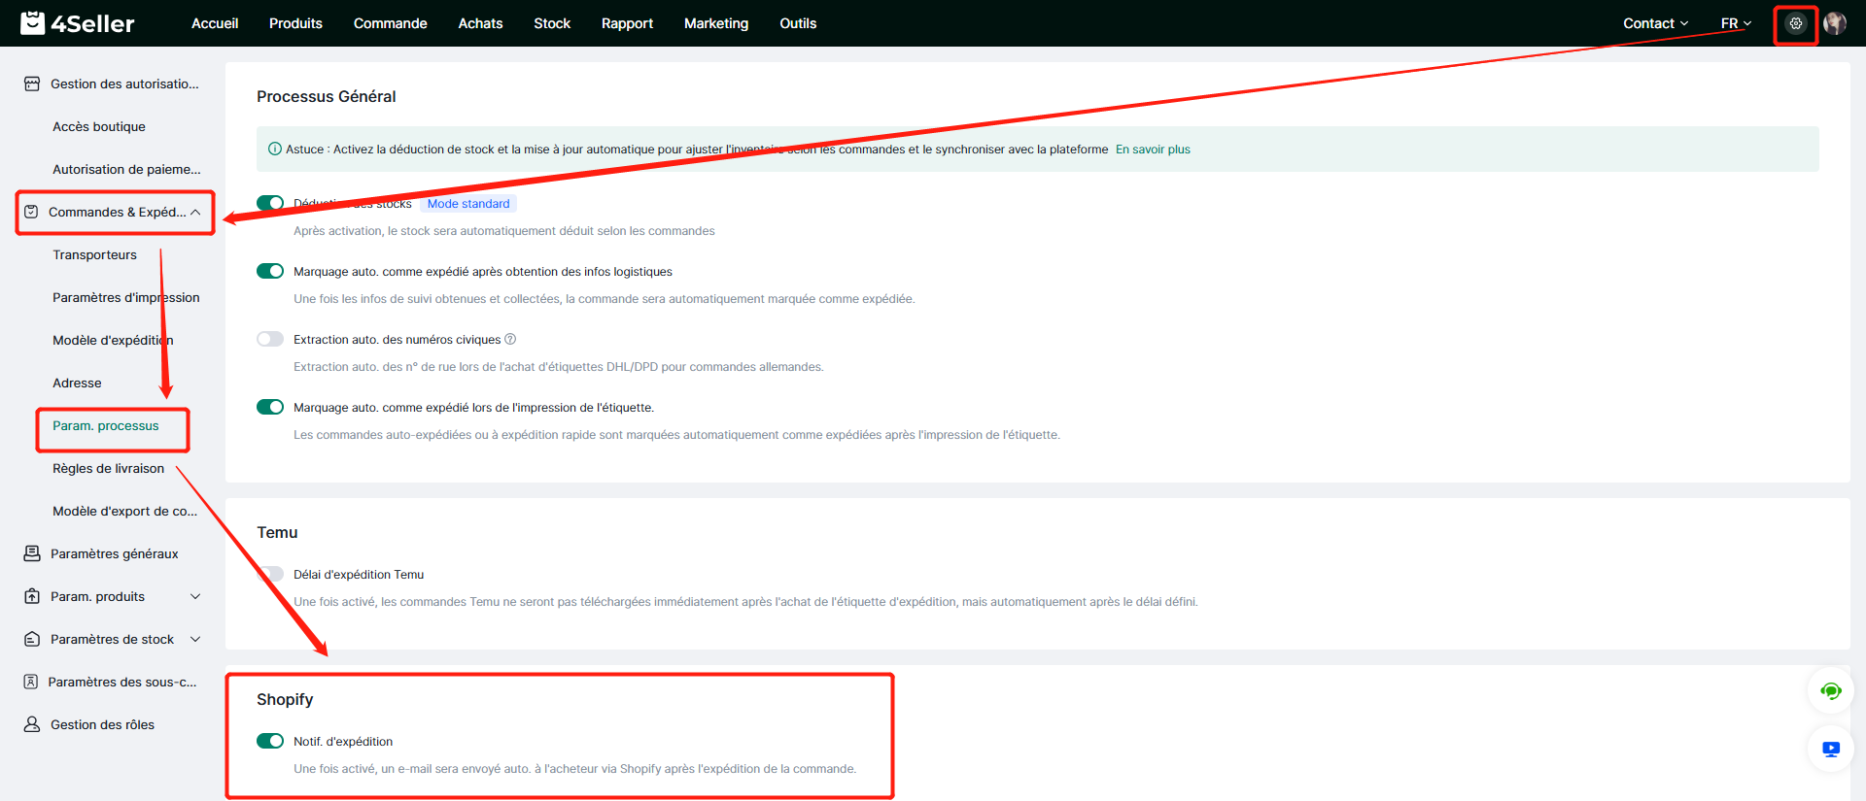Open the blue video tutorial icon

tap(1831, 750)
